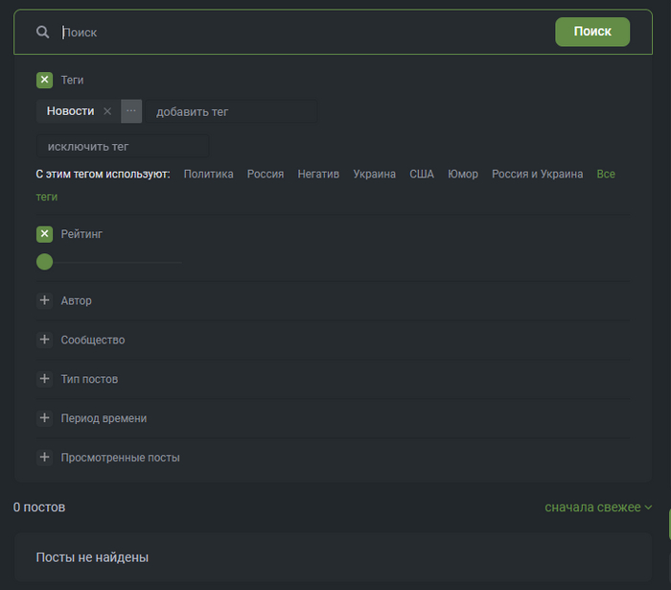The height and width of the screenshot is (590, 671).
Task: Click the magnifying glass search icon
Action: tap(42, 32)
